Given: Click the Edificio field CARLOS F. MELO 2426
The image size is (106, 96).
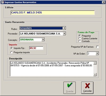Looking at the screenshot, I should 53,13.
